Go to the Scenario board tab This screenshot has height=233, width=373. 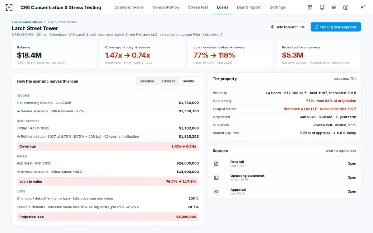coord(129,7)
